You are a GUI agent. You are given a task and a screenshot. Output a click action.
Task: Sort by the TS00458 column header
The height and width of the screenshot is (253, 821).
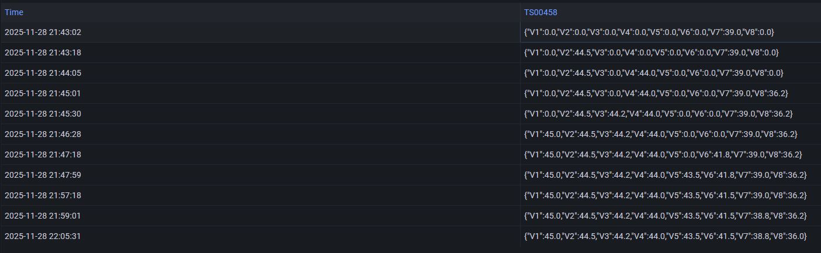point(541,12)
